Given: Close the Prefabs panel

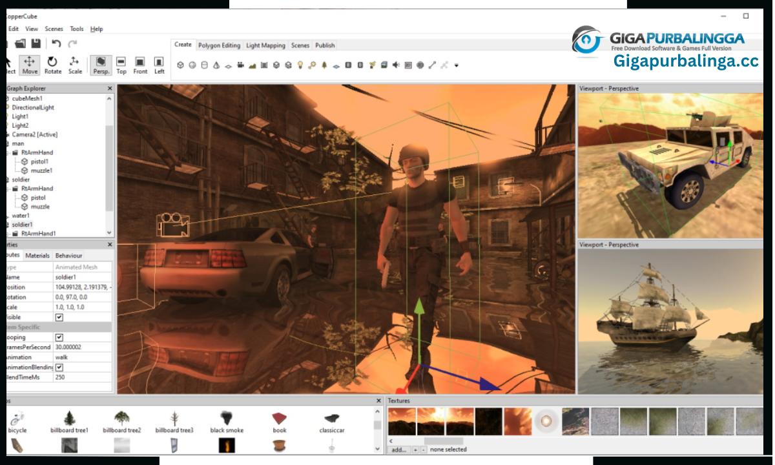Looking at the screenshot, I should tap(378, 401).
